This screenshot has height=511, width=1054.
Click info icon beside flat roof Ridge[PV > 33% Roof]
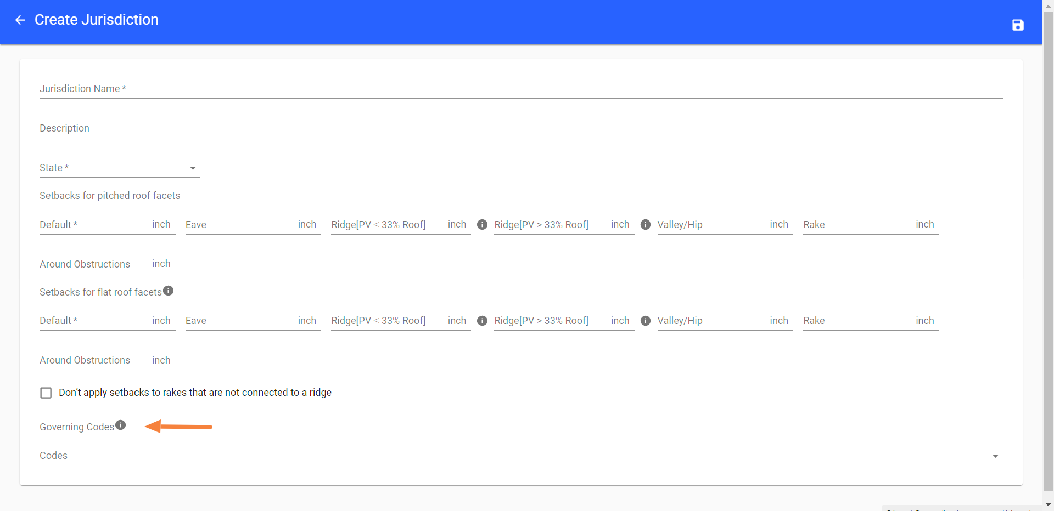pyautogui.click(x=646, y=321)
